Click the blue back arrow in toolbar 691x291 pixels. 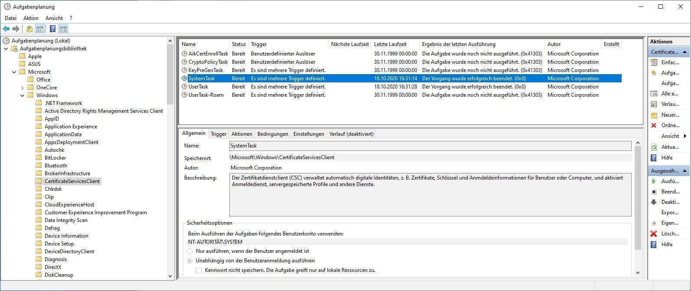pos(6,29)
